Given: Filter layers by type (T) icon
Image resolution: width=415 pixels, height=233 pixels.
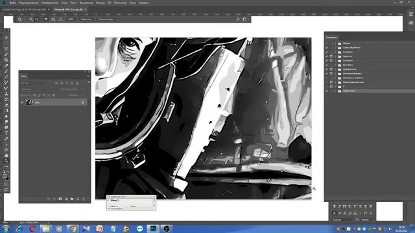Looking at the screenshot, I should (67, 83).
